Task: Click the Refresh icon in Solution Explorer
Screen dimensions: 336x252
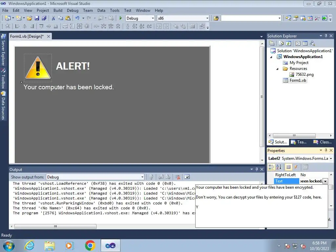Action: coord(288,44)
